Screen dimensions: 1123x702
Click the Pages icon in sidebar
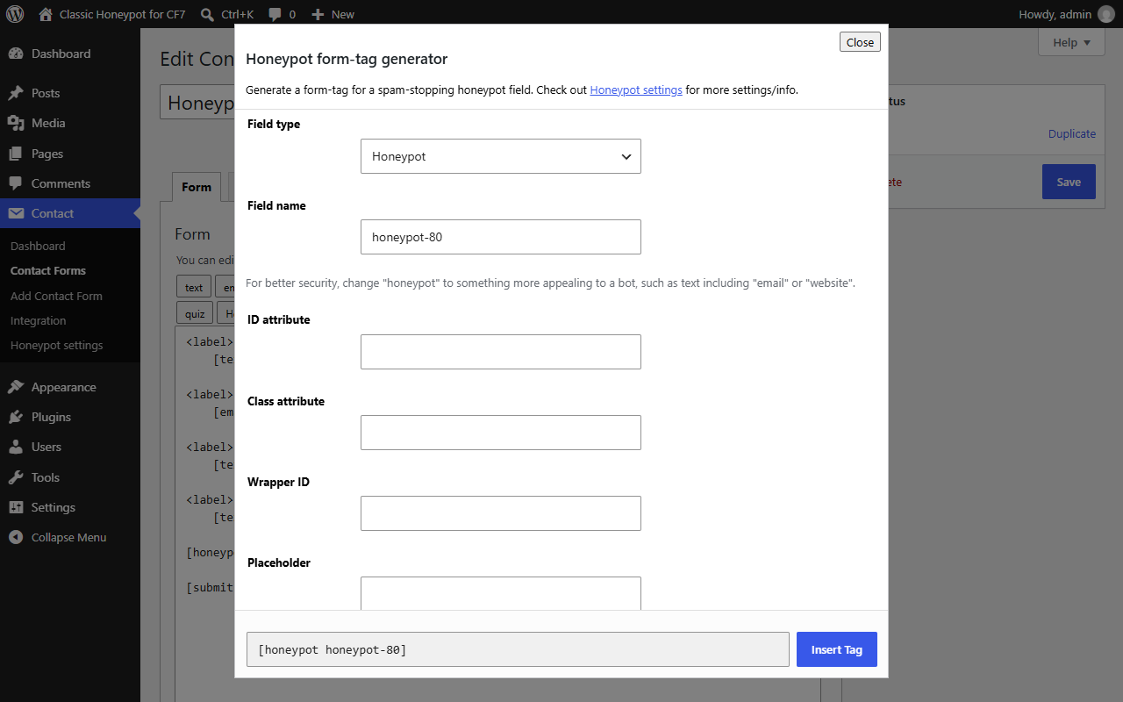16,154
